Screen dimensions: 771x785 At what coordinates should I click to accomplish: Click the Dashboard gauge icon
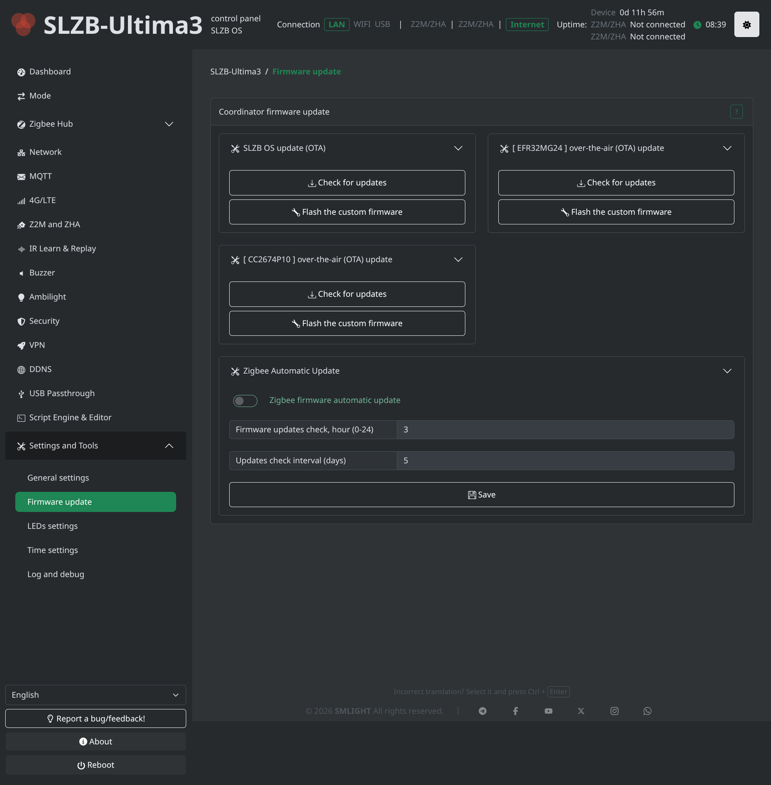21,72
